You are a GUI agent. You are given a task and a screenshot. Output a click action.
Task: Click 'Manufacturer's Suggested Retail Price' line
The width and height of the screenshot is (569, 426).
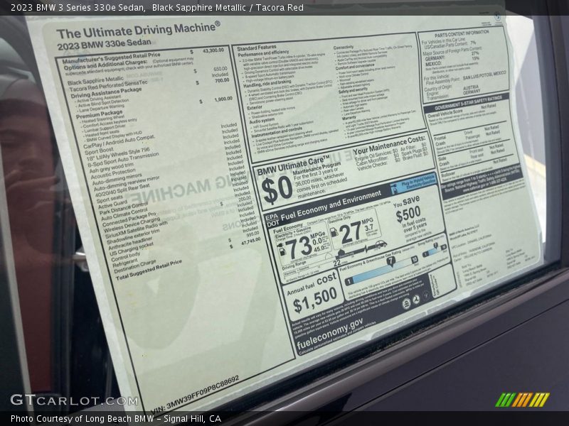pyautogui.click(x=111, y=58)
